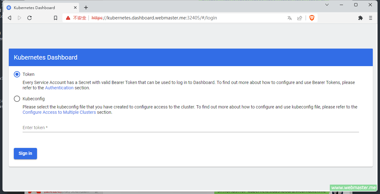Click the share page icon
This screenshot has height=194, width=380.
pyautogui.click(x=300, y=18)
